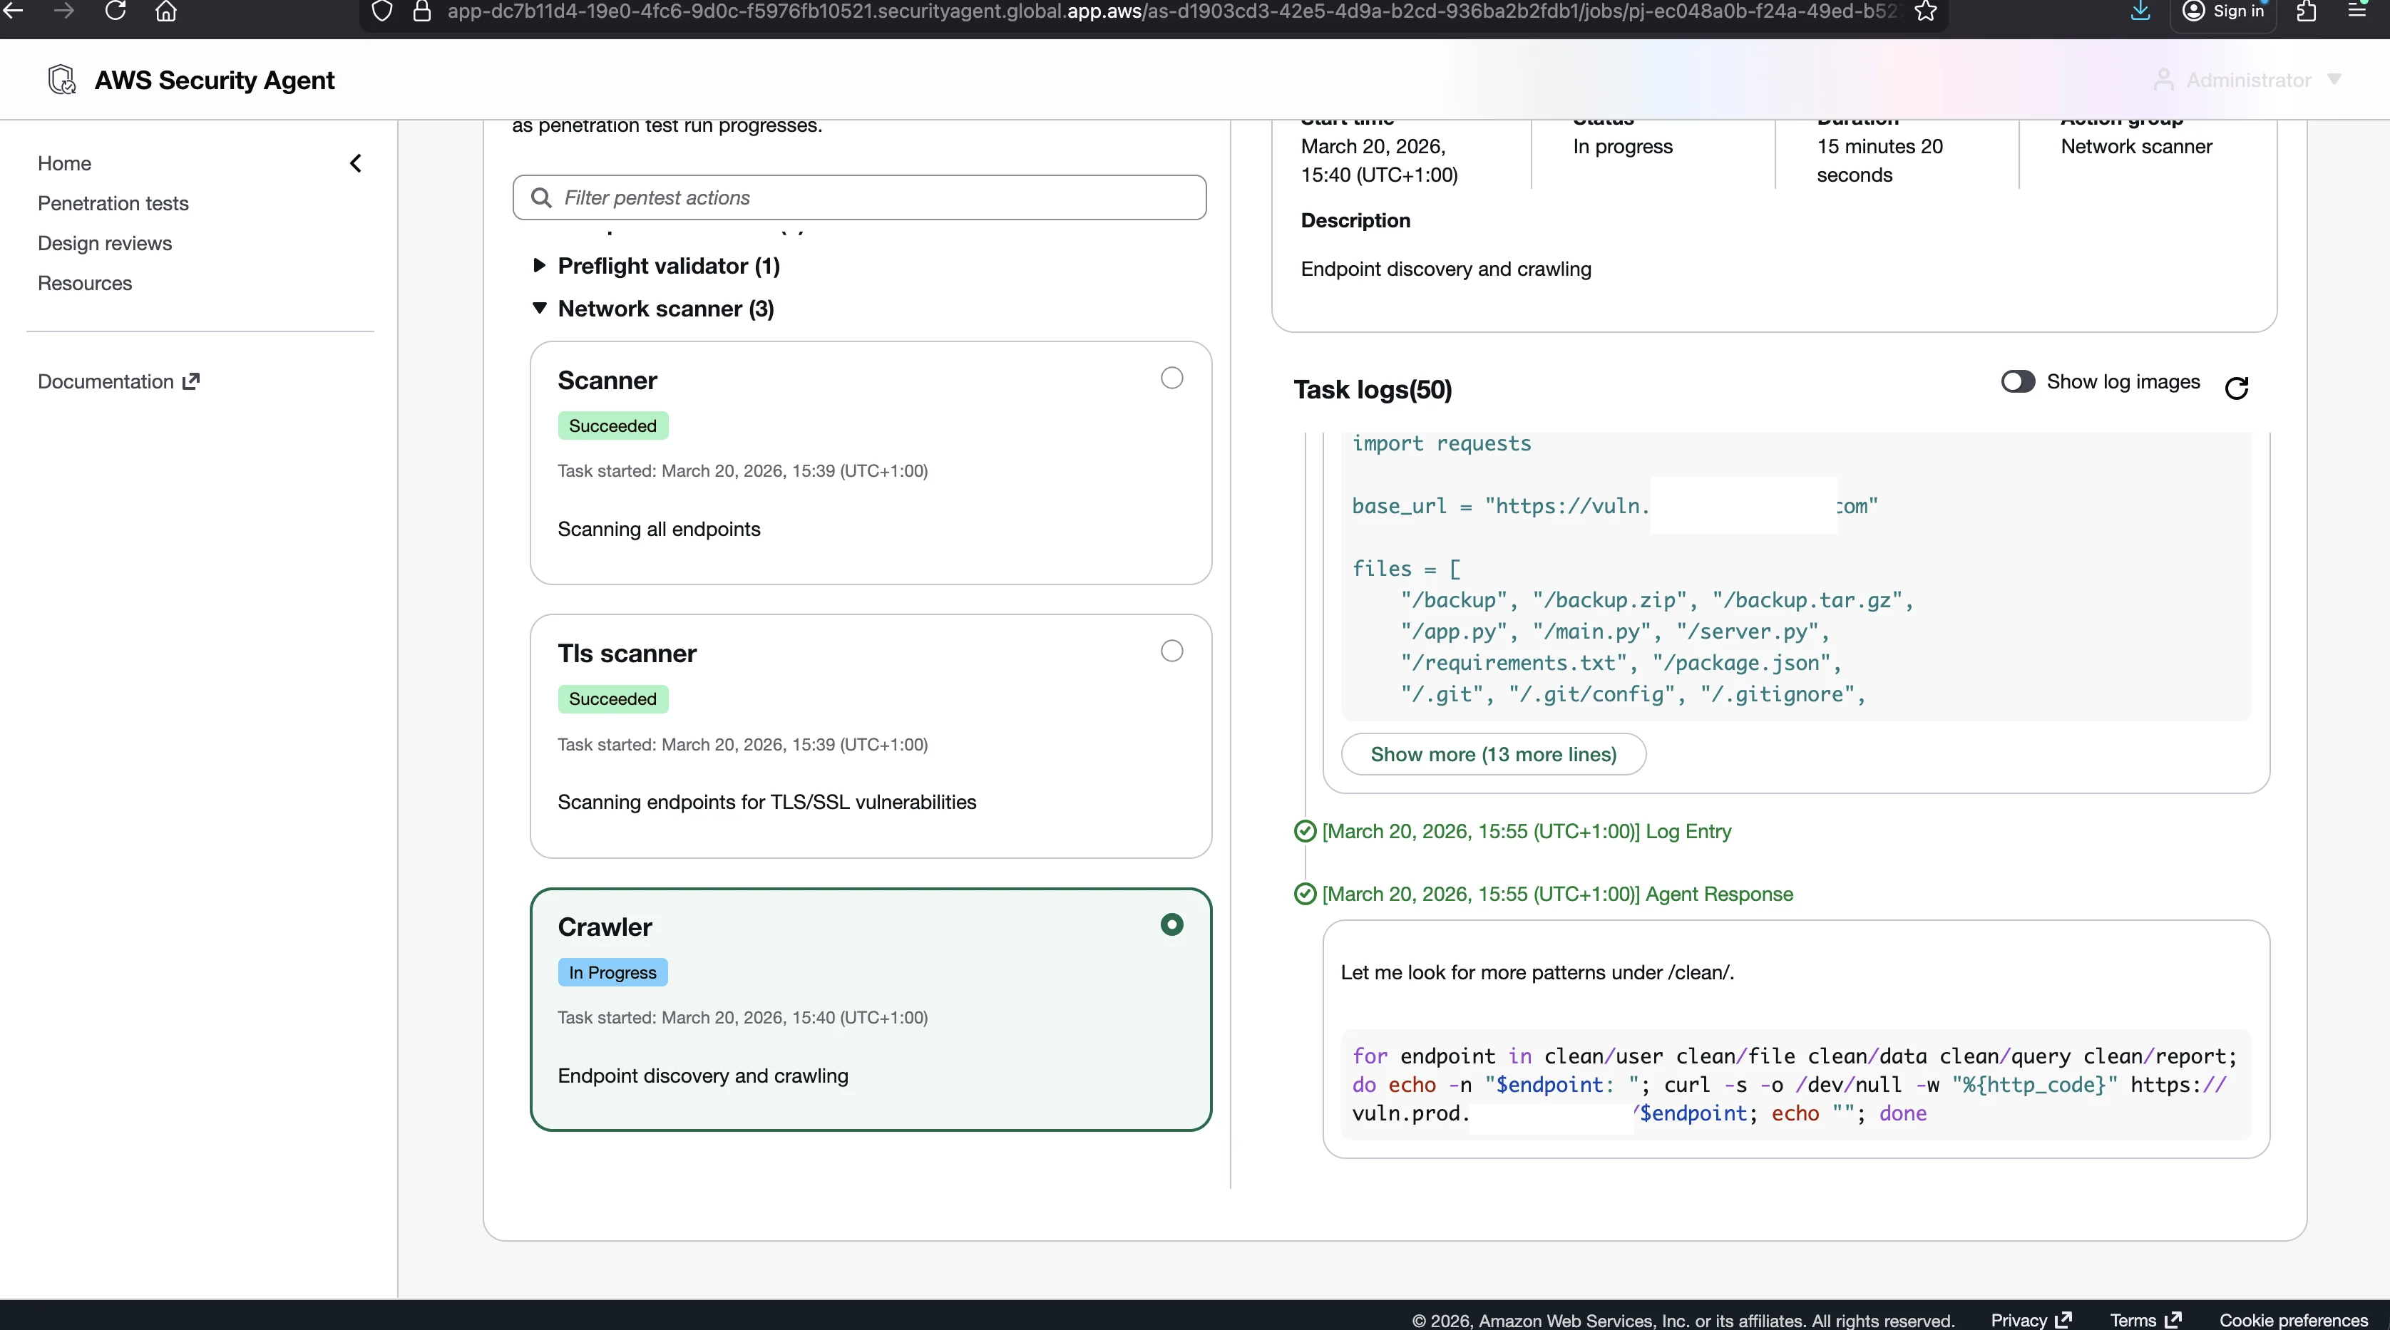Go to Home in sidebar

[x=64, y=163]
